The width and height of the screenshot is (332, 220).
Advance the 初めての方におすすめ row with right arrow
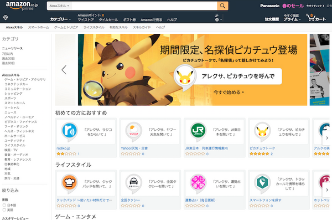pyautogui.click(x=327, y=138)
